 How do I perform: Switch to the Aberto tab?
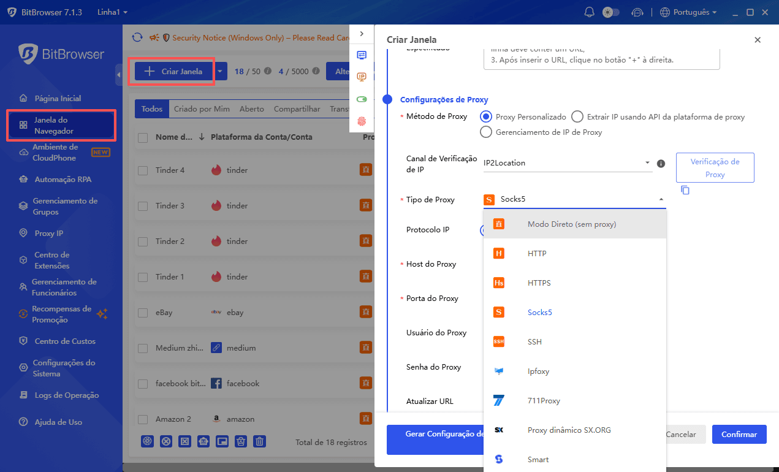(x=252, y=109)
